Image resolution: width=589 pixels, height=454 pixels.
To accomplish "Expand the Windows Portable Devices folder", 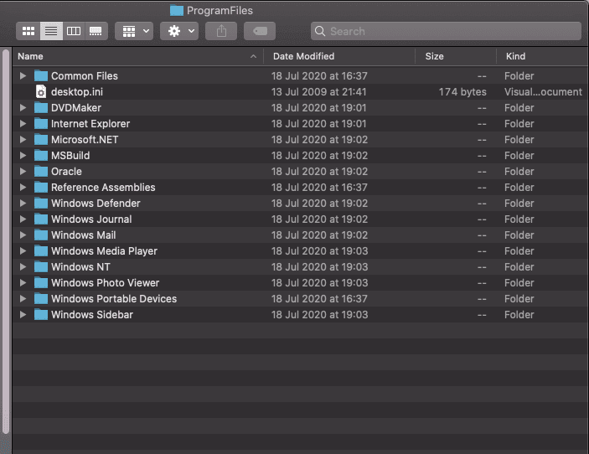I will tap(23, 298).
